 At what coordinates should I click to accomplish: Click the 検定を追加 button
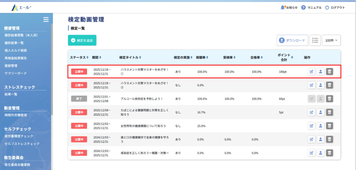(x=82, y=40)
